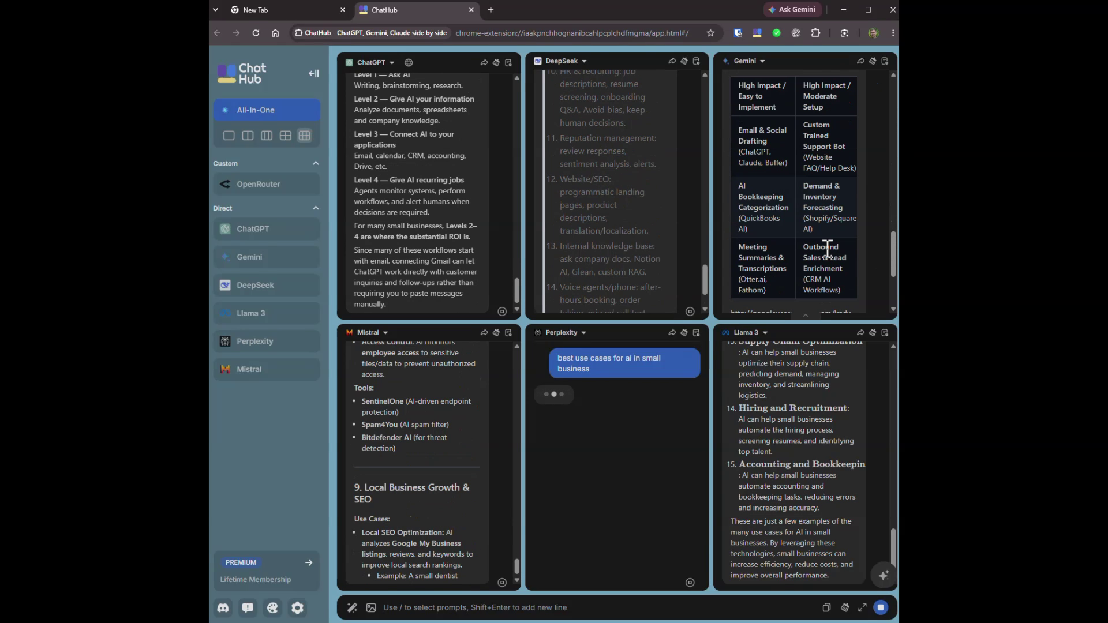The image size is (1108, 623).
Task: Open Perplexity from the Direct list
Action: click(267, 341)
